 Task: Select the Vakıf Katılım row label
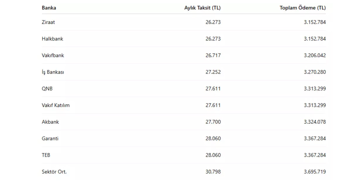[x=56, y=105]
